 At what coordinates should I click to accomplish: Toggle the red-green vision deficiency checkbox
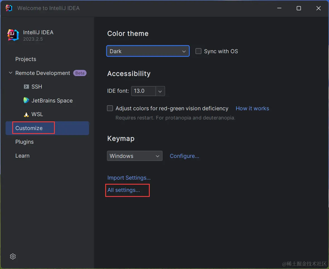point(110,108)
